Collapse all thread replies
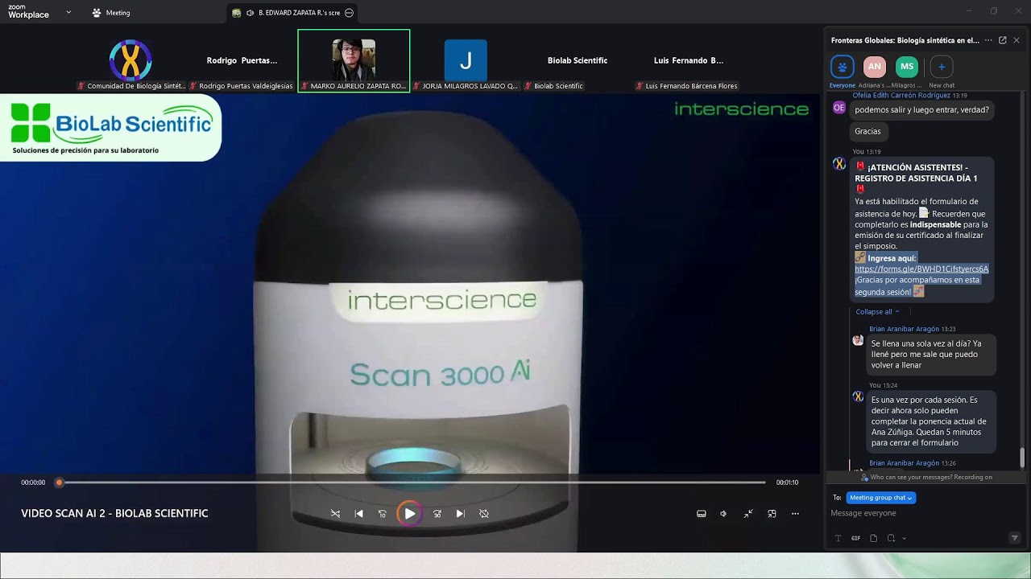Screen dimensions: 1031x579 click(877, 312)
